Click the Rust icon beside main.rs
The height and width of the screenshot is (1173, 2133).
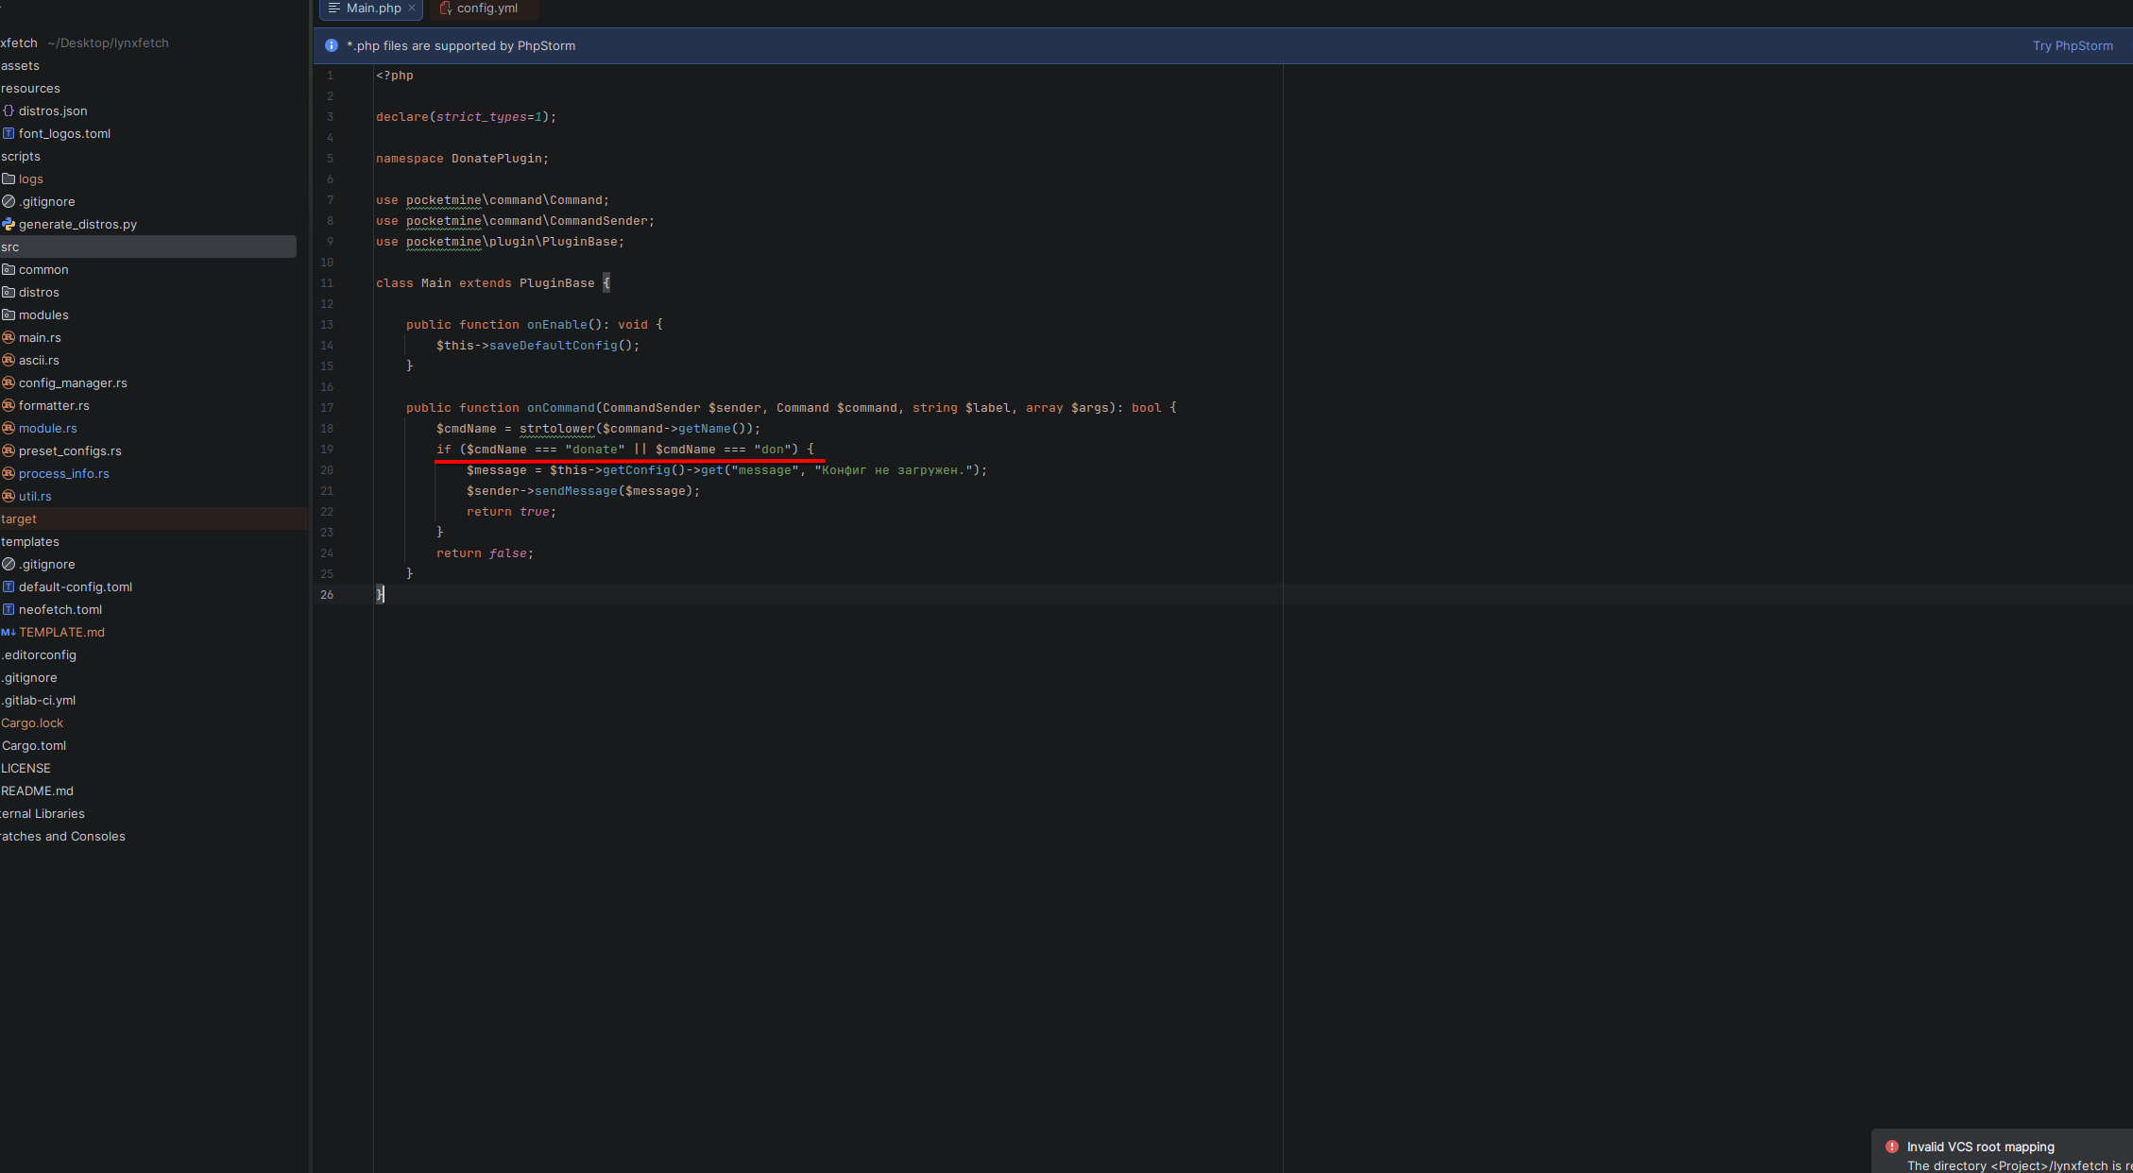[x=9, y=337]
